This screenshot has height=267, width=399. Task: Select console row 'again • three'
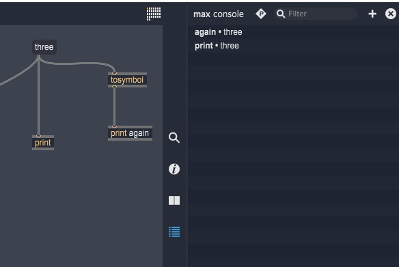(293, 32)
